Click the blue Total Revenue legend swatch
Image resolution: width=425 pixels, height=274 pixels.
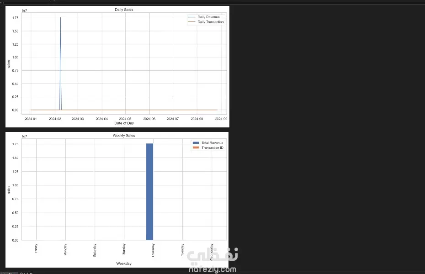(196, 142)
